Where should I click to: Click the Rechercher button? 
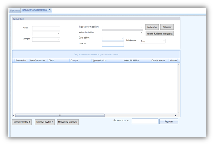tap(152, 27)
